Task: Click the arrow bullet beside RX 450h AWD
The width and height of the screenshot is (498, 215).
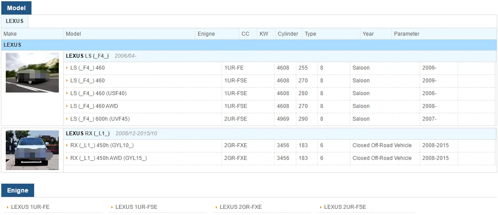Action: click(67, 158)
